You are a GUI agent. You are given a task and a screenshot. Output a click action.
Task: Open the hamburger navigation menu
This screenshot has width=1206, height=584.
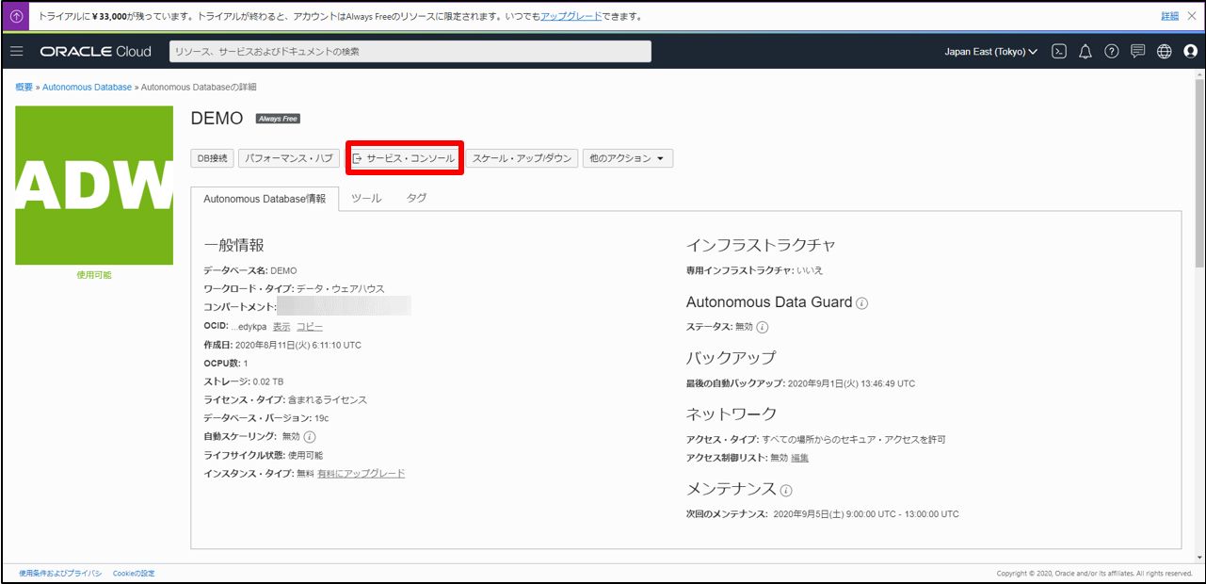click(16, 51)
